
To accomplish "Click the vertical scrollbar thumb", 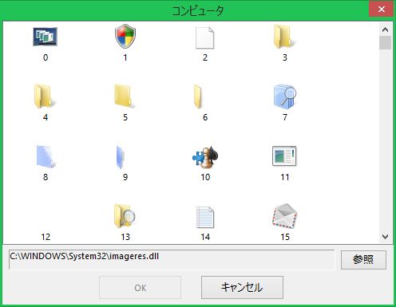I will [385, 43].
